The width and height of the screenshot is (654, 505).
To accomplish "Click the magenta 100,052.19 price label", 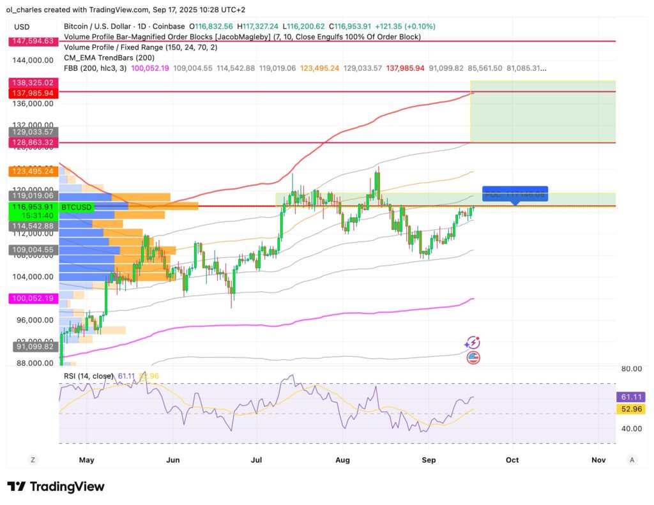I will pyautogui.click(x=32, y=297).
